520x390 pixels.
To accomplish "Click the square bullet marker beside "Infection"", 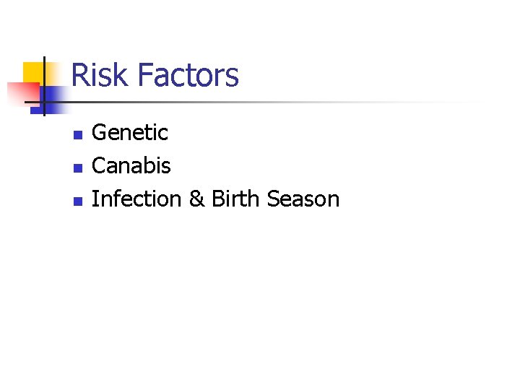I will (x=77, y=201).
